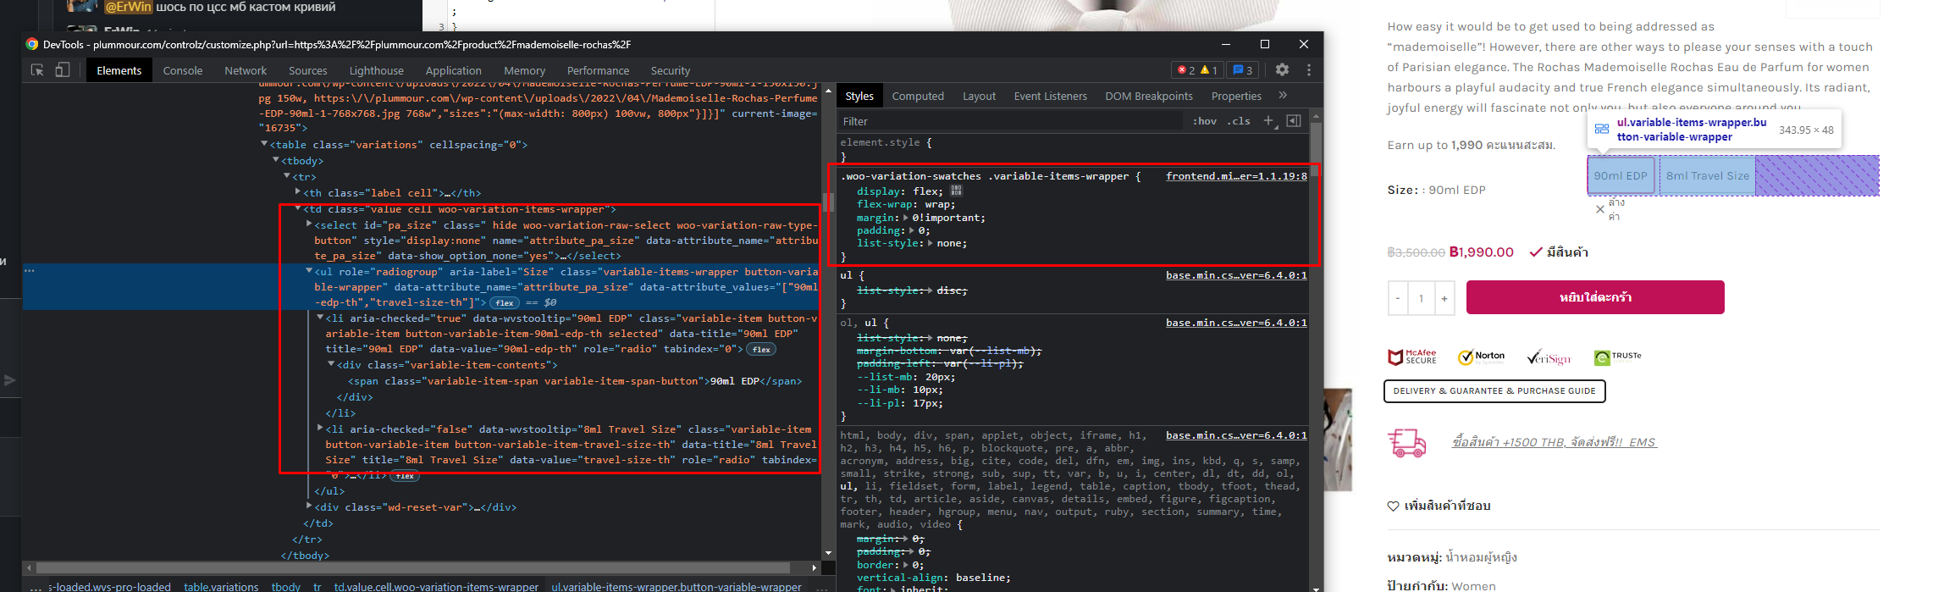Open the frontend.mi…er=1.1.19:8 stylesheet link

(1236, 176)
